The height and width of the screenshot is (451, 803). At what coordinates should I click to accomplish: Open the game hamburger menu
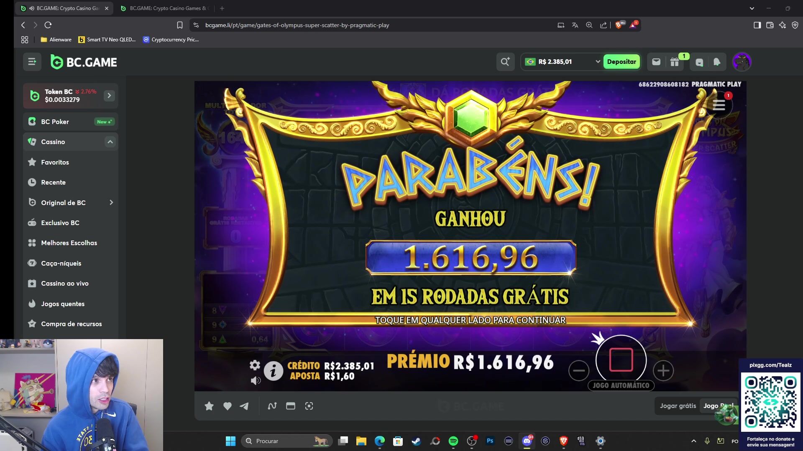pos(719,105)
